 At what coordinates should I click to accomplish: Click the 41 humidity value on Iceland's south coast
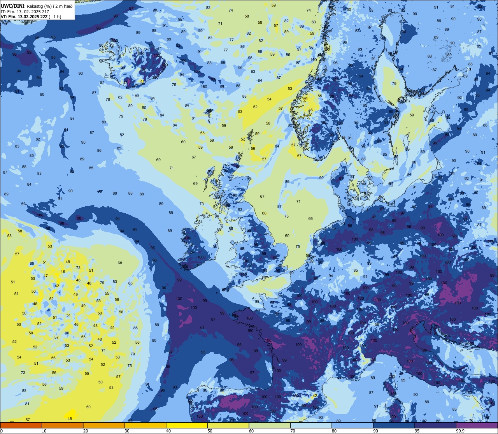(142, 82)
